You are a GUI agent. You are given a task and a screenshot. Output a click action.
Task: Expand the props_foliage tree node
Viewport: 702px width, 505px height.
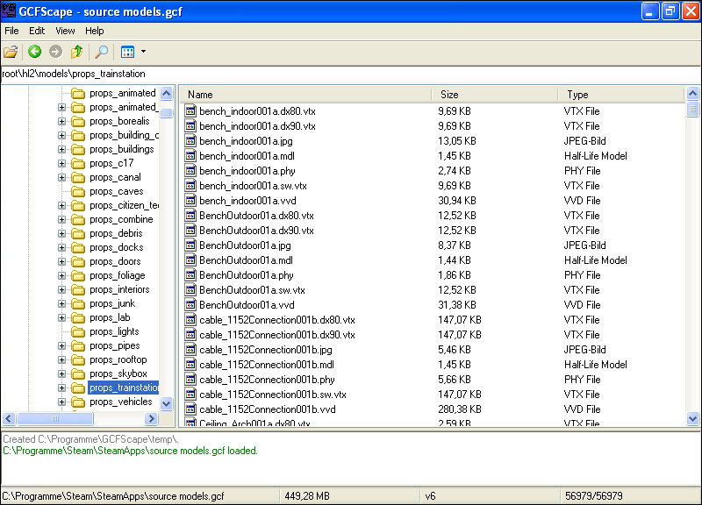pyautogui.click(x=61, y=275)
